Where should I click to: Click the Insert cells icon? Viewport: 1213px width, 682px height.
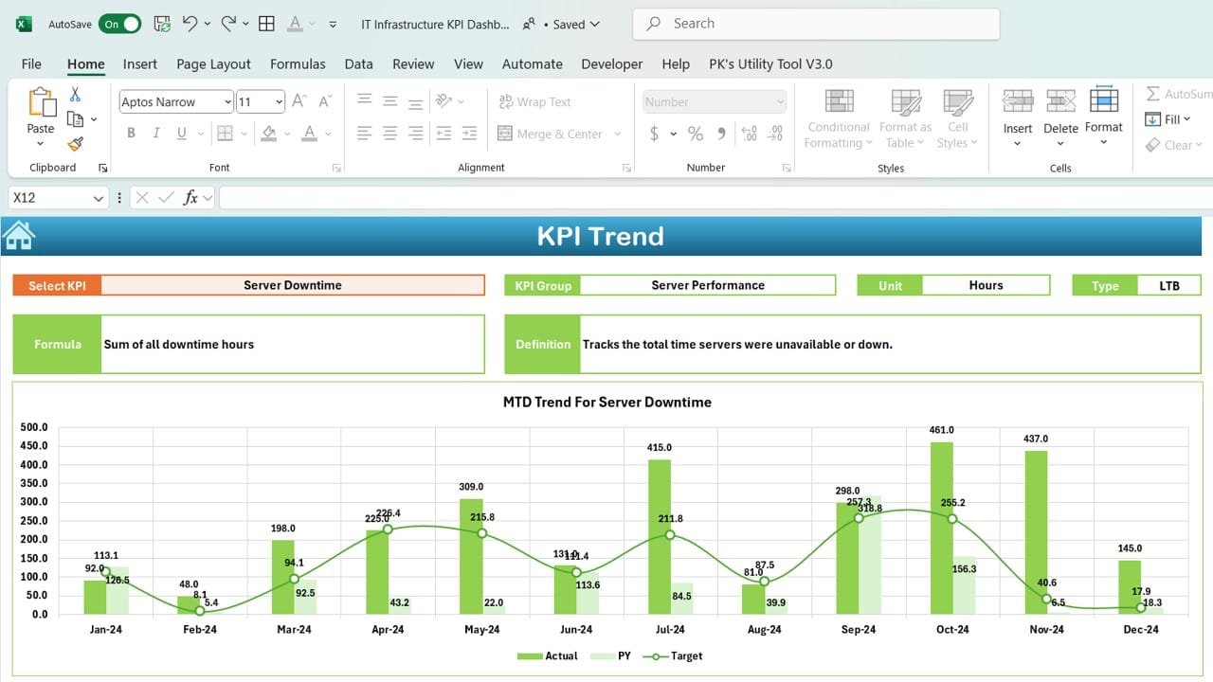1018,101
